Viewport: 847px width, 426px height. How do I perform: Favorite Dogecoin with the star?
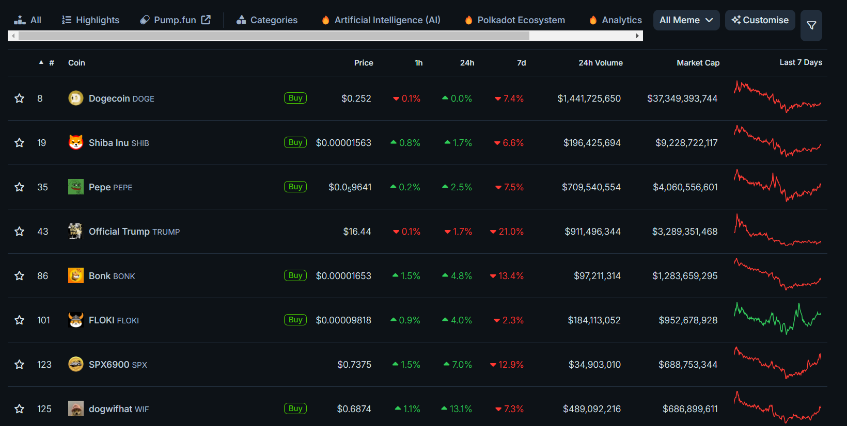click(x=20, y=98)
